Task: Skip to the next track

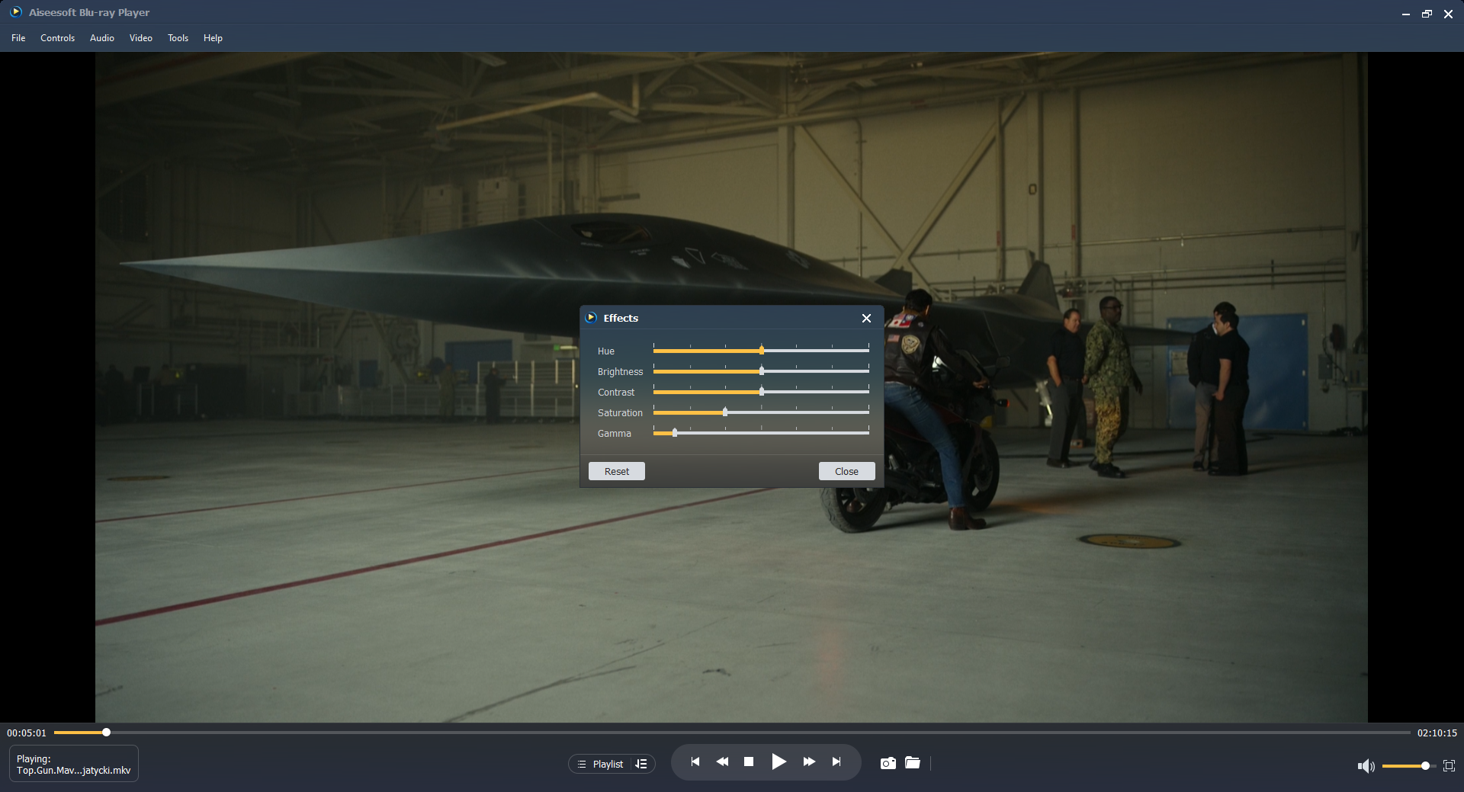Action: 836,762
